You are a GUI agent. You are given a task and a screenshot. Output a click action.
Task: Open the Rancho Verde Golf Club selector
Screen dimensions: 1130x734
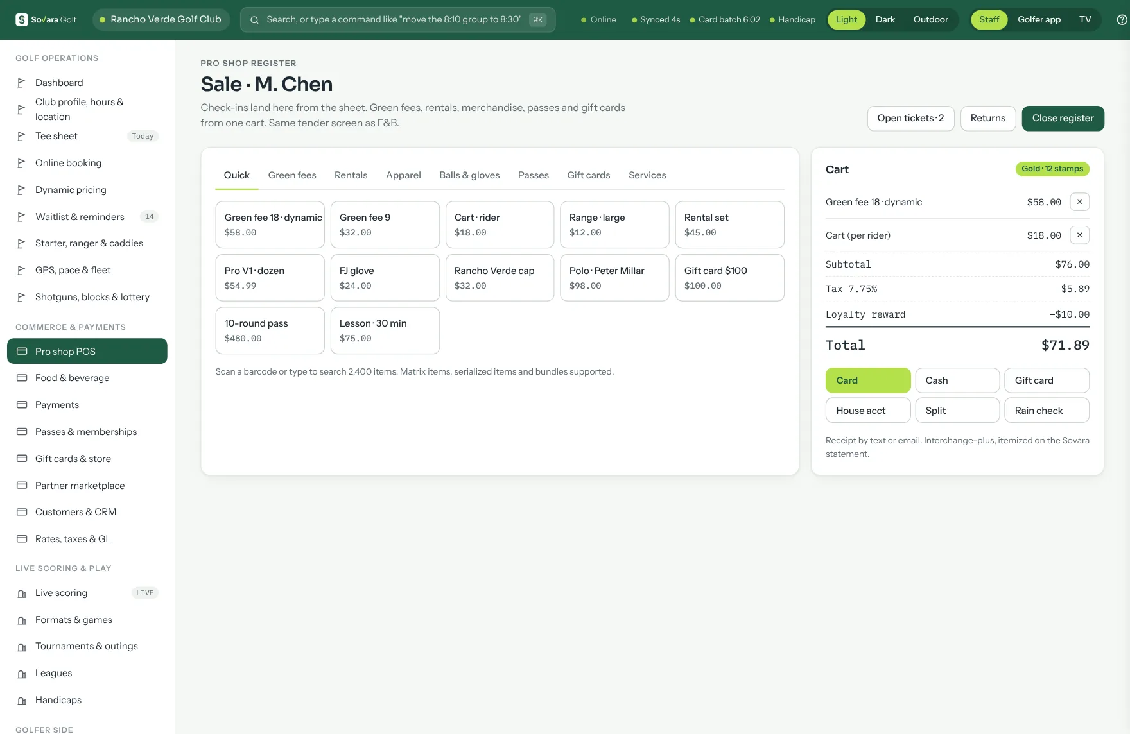tap(161, 20)
